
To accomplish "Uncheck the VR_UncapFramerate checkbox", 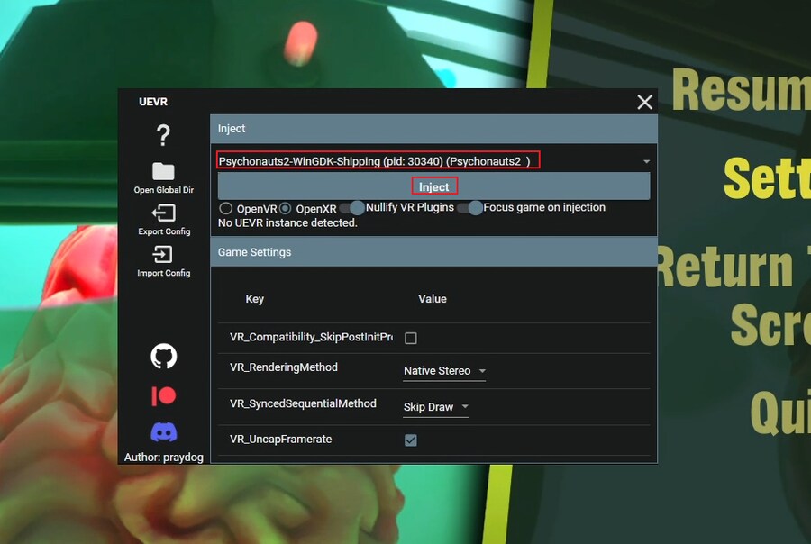I will coord(411,440).
